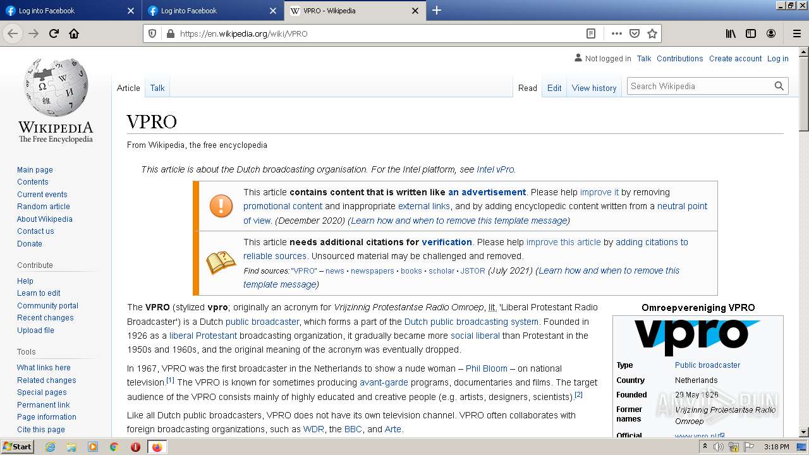Viewport: 809px width, 455px height.
Task: Open the Firefox home page
Action: (74, 33)
